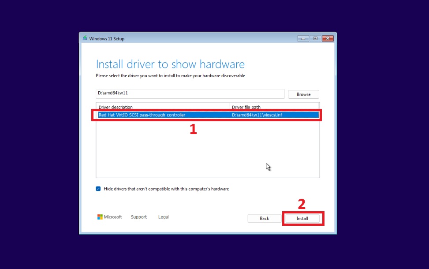Click Install to install the selected driver
The width and height of the screenshot is (429, 269).
pyautogui.click(x=302, y=218)
